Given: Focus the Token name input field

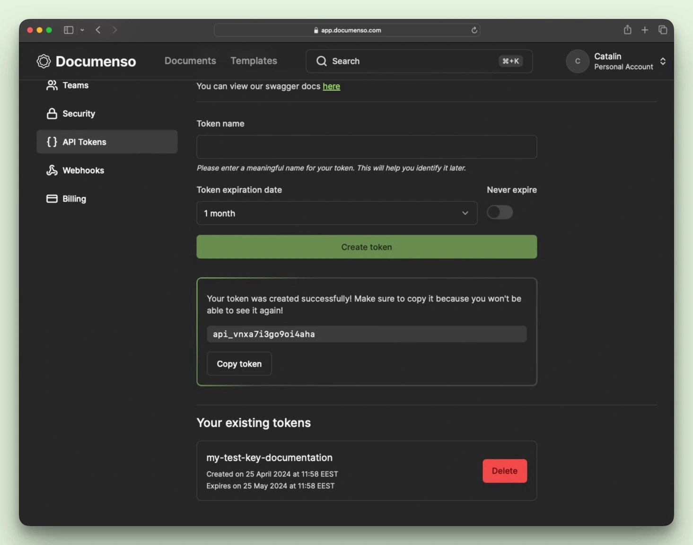Looking at the screenshot, I should click(366, 147).
